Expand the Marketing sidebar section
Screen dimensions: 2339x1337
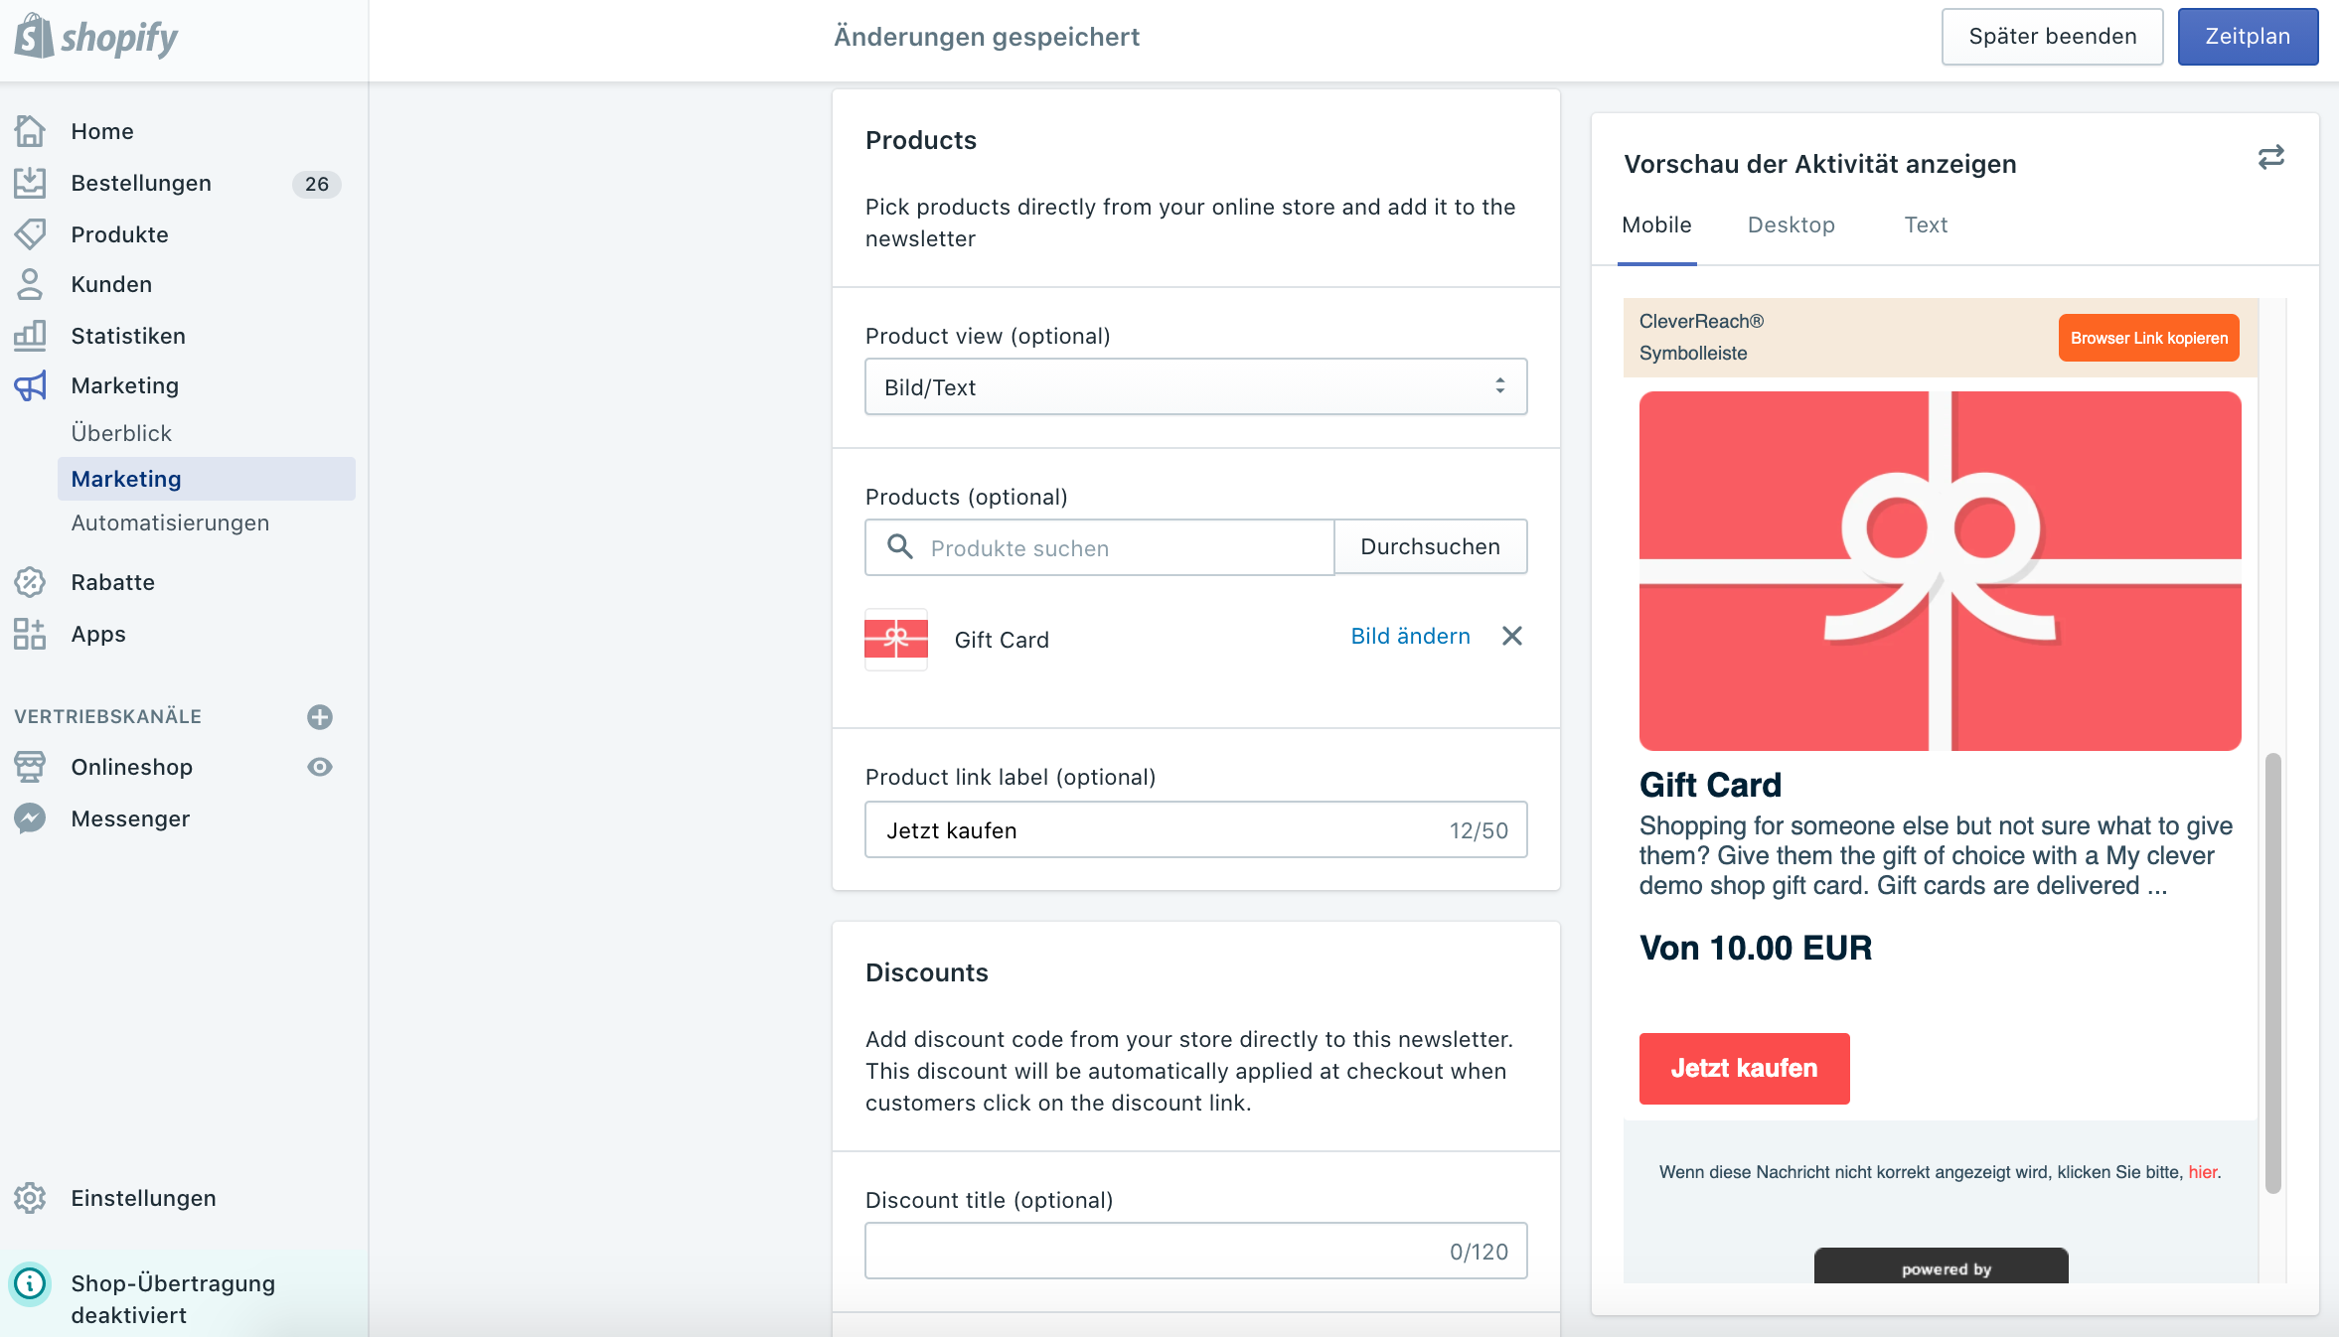[x=125, y=385]
